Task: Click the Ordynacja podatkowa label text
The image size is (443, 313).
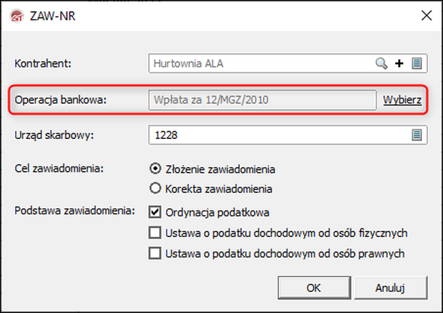Action: [x=217, y=212]
